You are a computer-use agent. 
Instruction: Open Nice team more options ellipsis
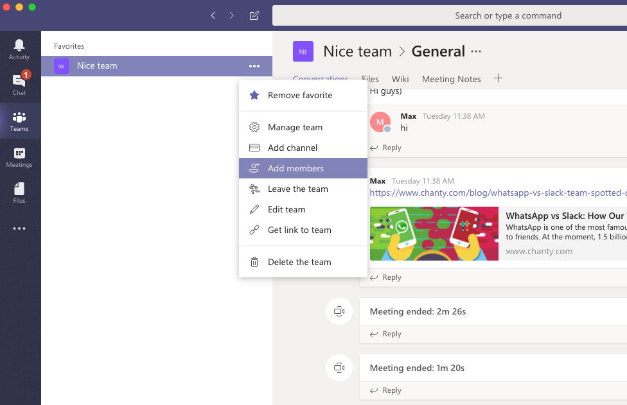[x=254, y=66]
